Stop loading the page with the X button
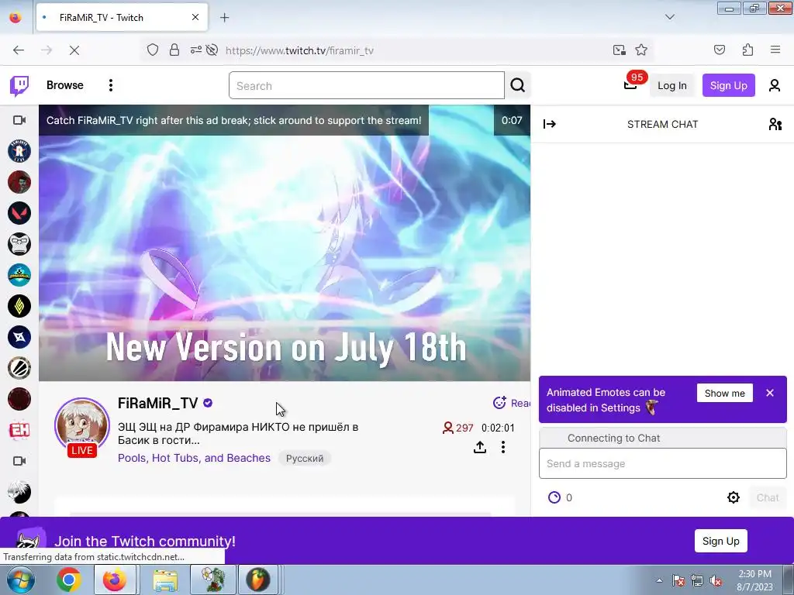794x595 pixels. point(74,50)
